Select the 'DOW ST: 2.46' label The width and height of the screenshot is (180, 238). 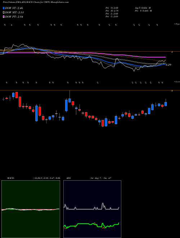[x=14, y=8]
